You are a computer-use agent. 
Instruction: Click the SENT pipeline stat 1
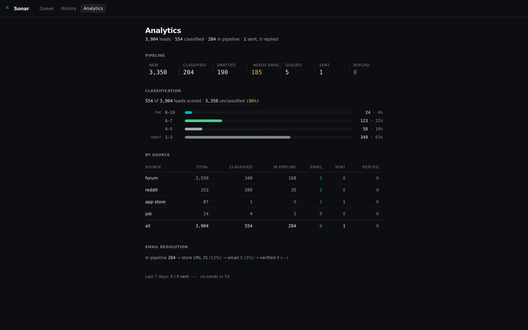point(321,72)
